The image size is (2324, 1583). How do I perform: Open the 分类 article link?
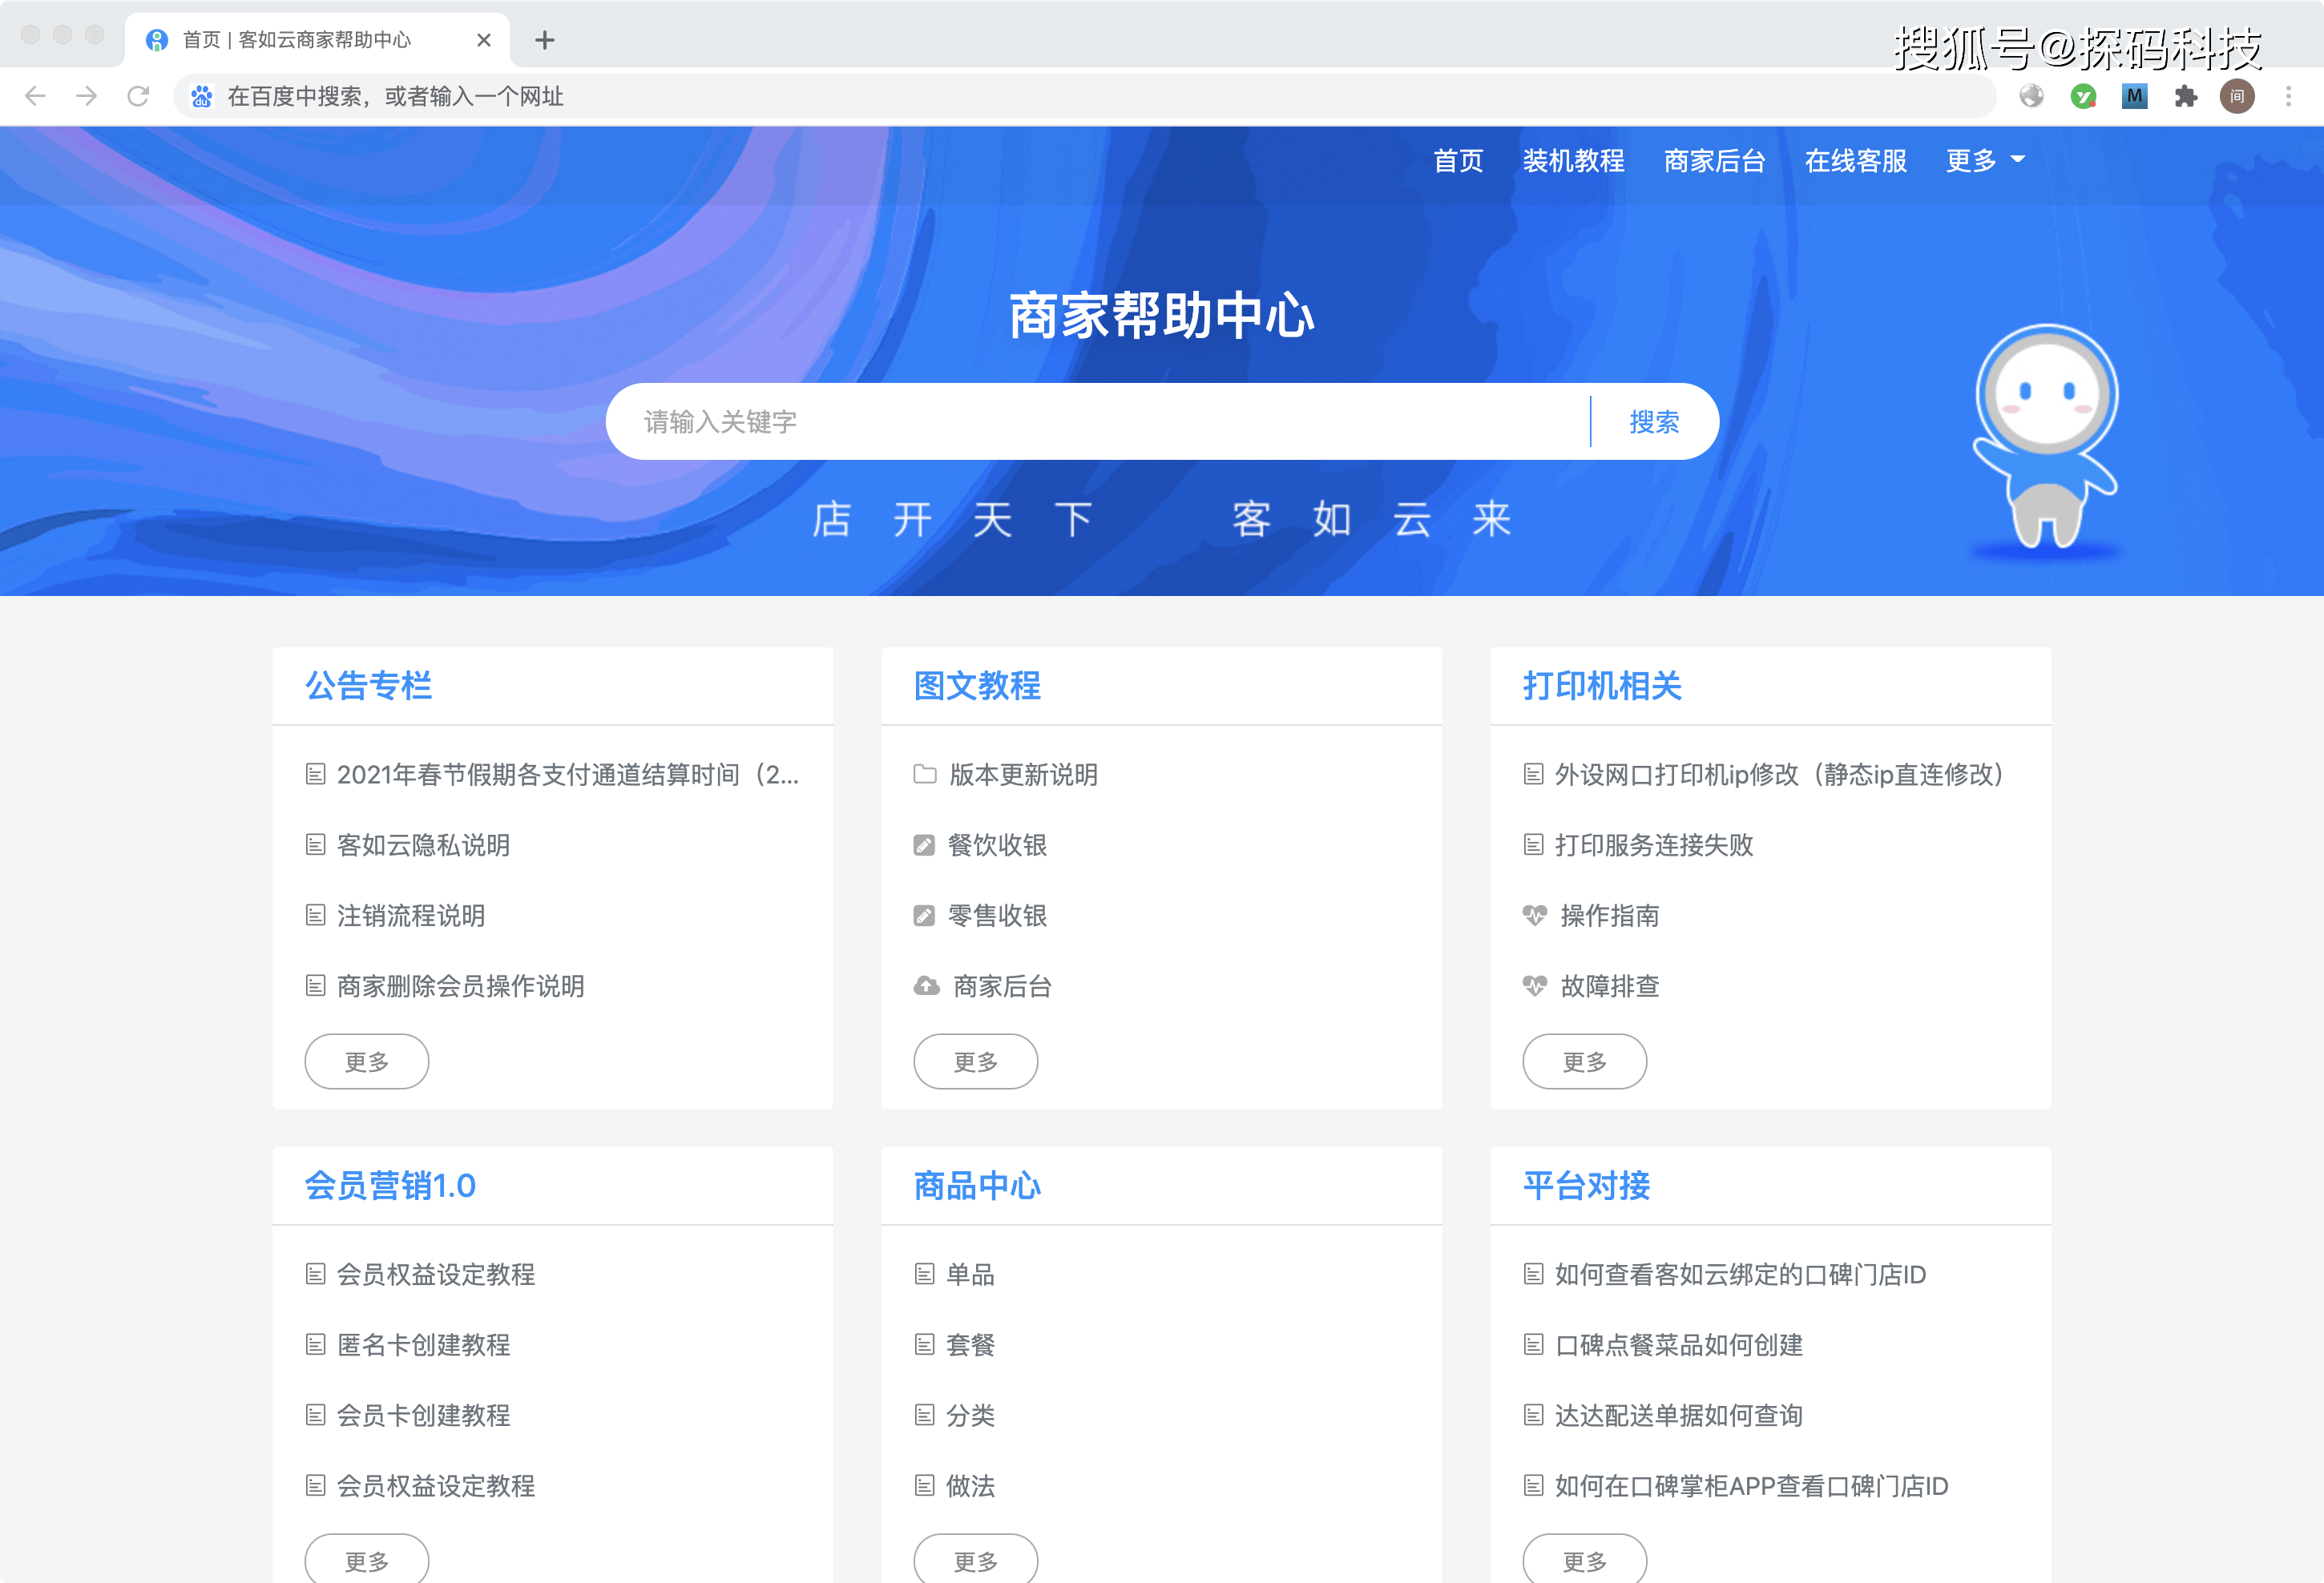[970, 1415]
